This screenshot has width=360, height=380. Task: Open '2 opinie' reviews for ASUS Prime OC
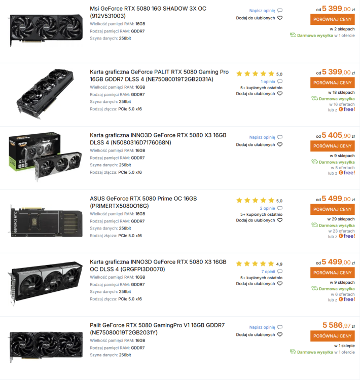[267, 208]
